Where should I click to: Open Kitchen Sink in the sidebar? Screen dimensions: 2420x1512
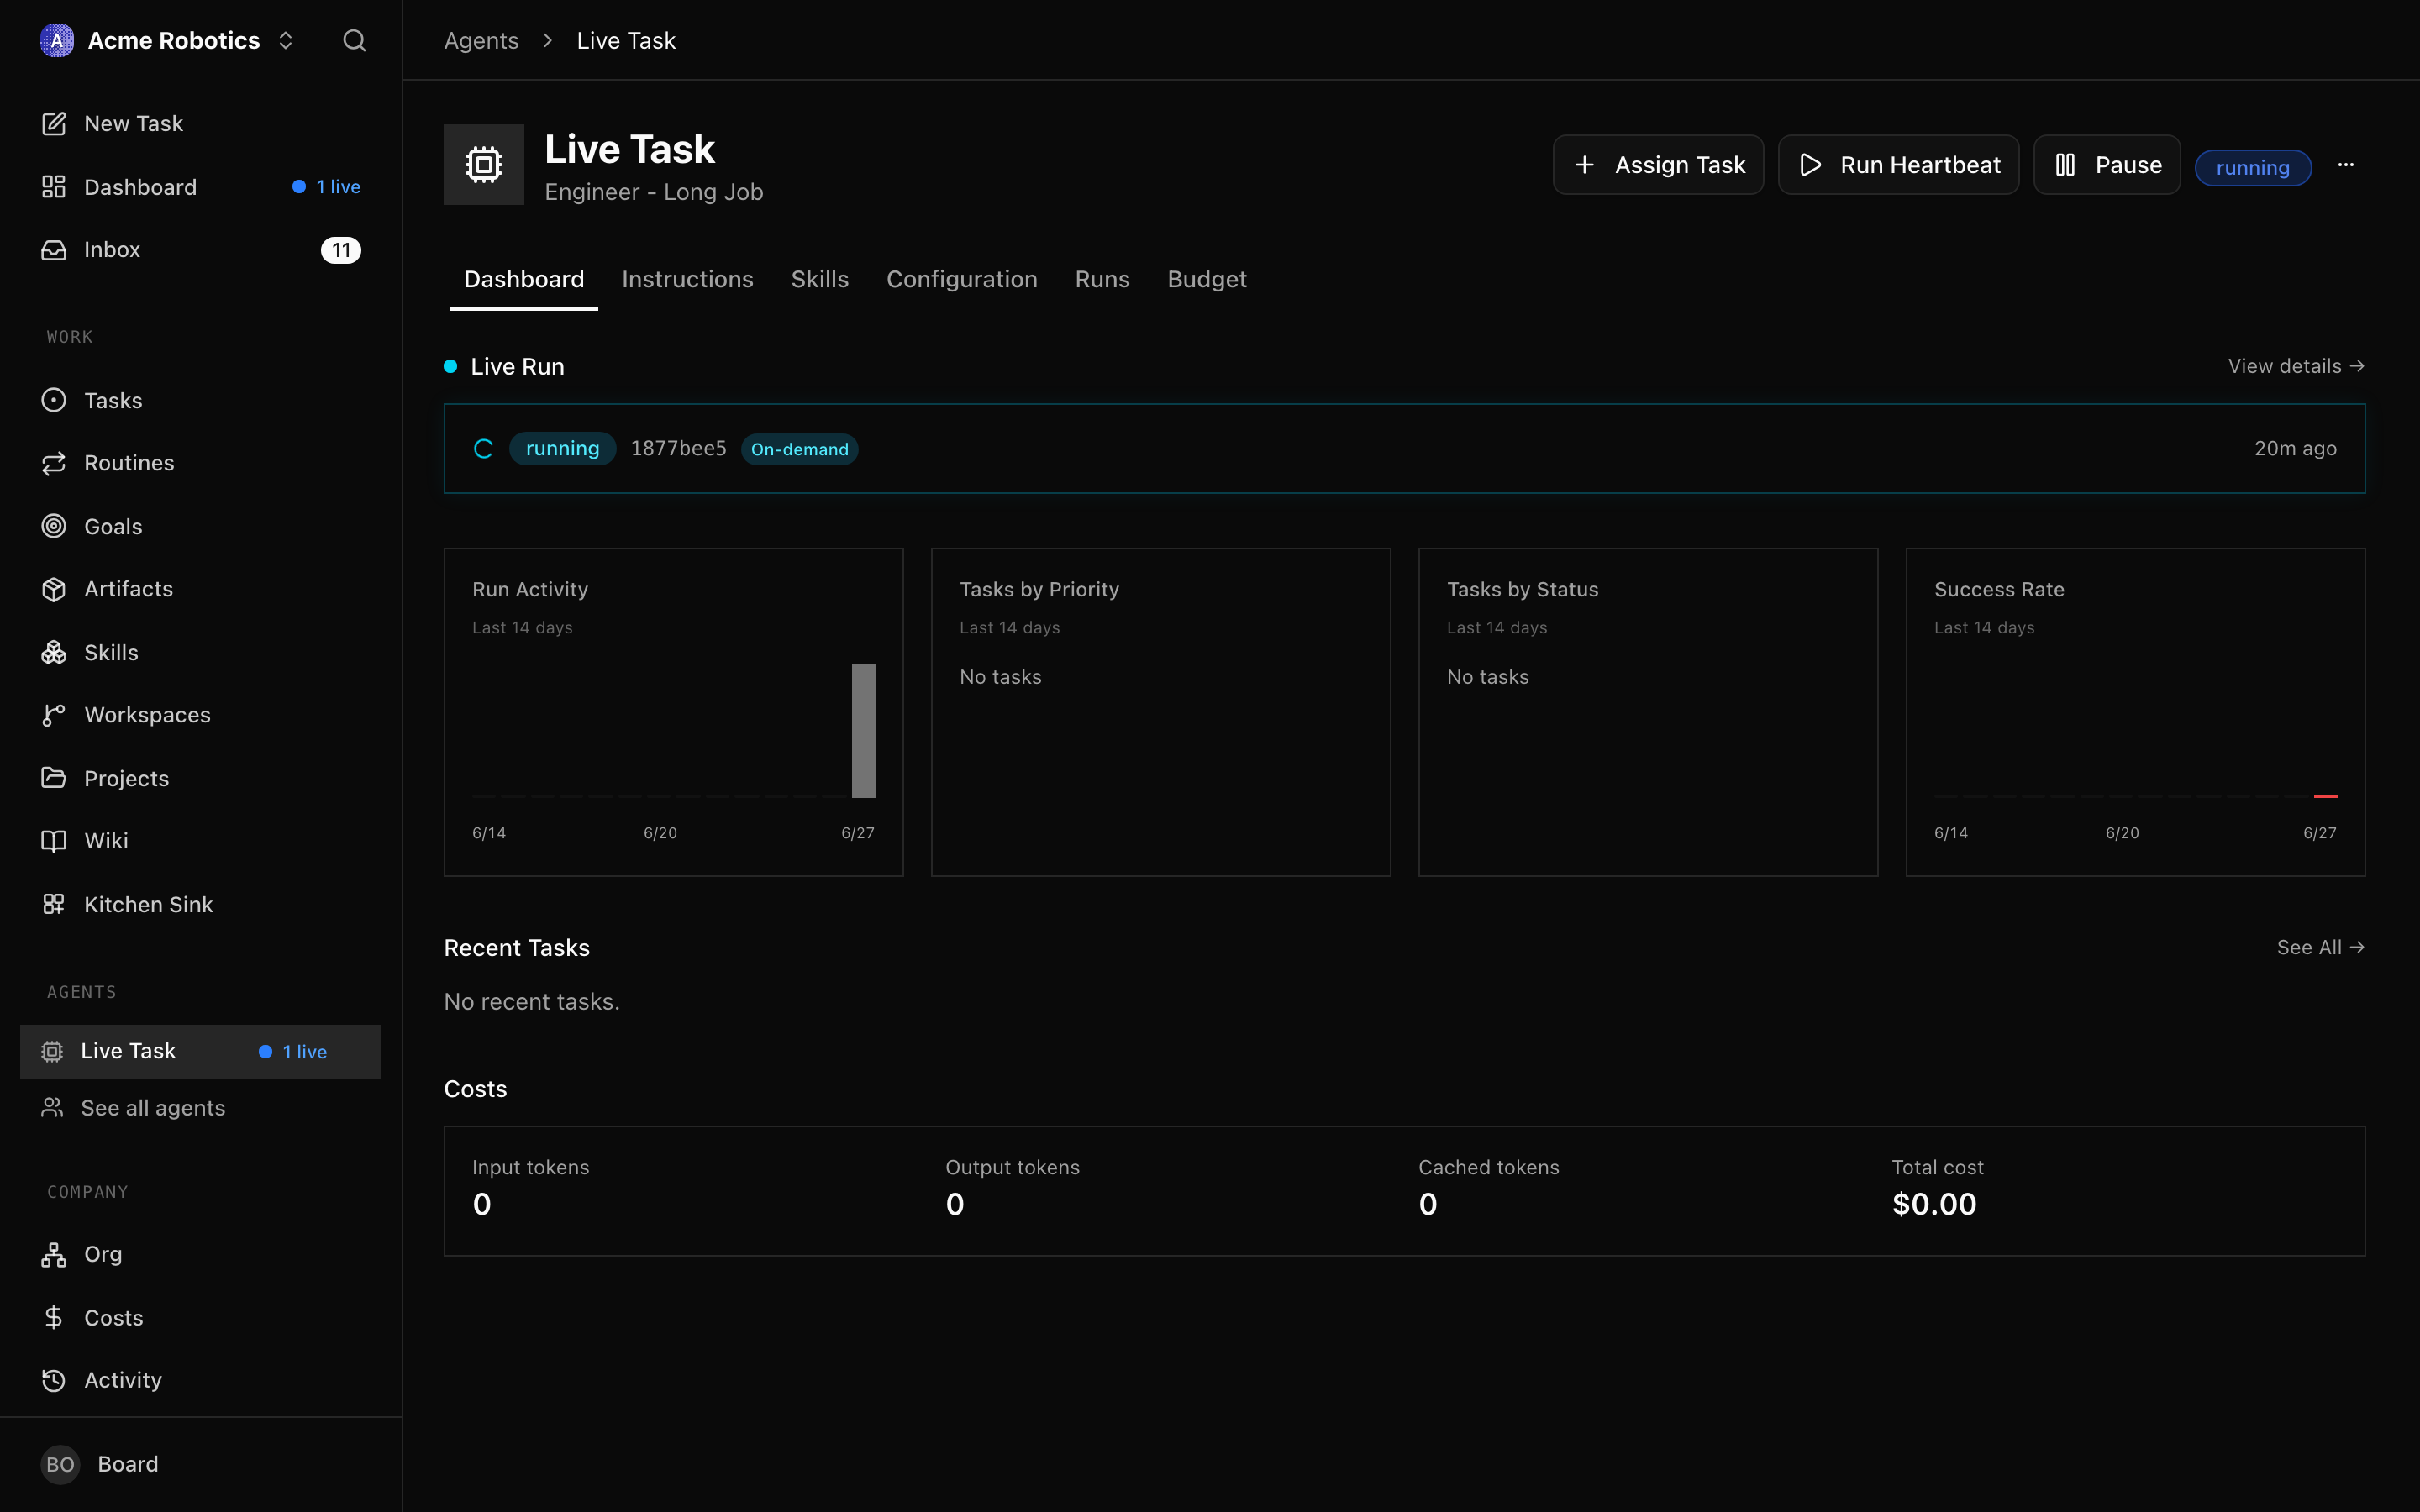(x=200, y=904)
